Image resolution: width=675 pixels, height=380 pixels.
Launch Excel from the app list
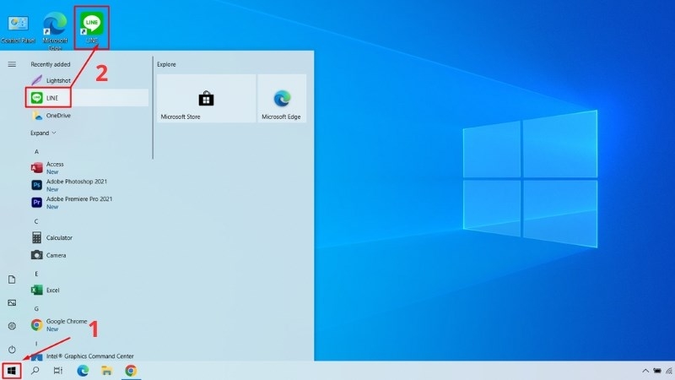(52, 290)
